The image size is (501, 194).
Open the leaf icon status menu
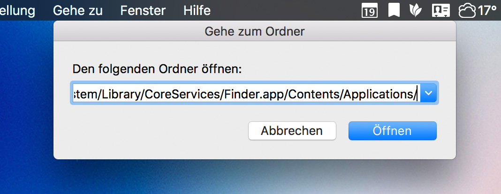416,10
